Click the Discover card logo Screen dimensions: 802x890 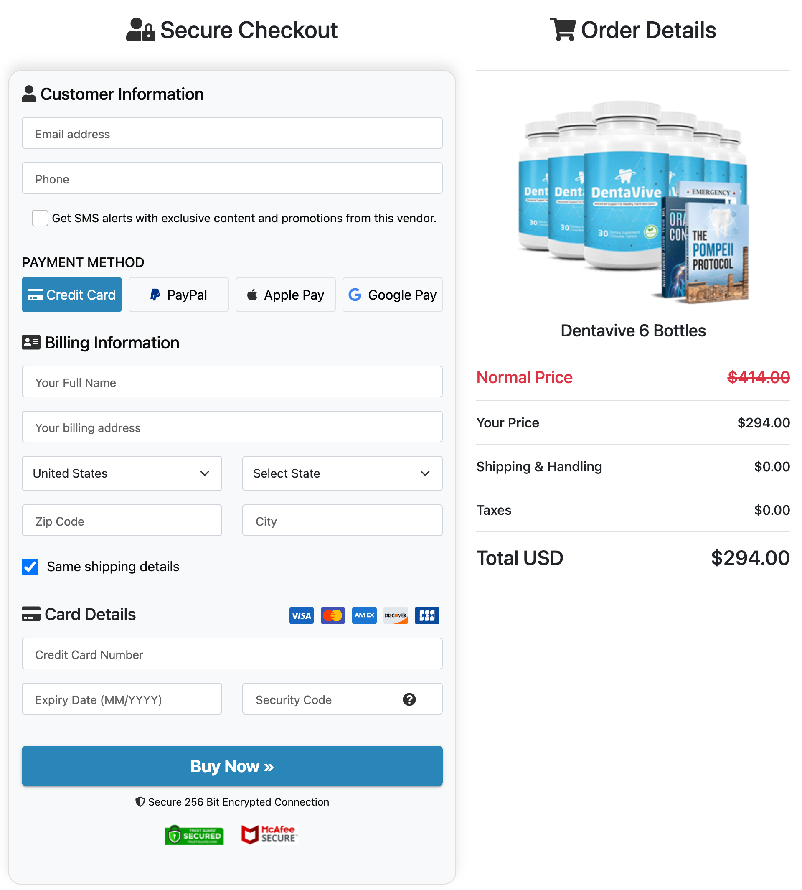(396, 615)
